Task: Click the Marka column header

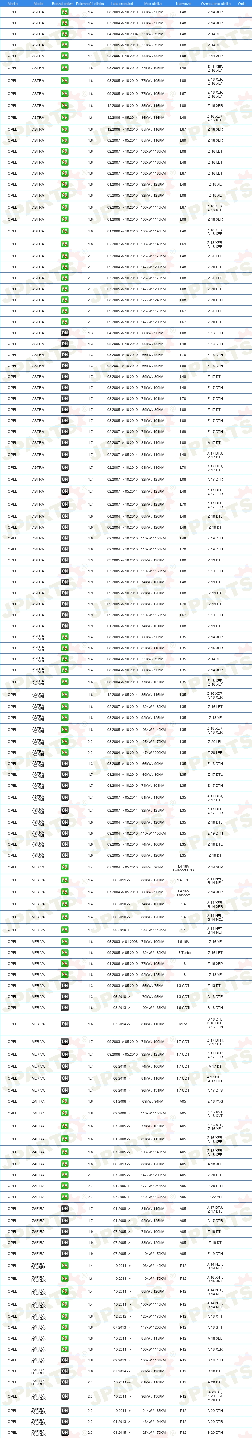Action: [12, 3]
